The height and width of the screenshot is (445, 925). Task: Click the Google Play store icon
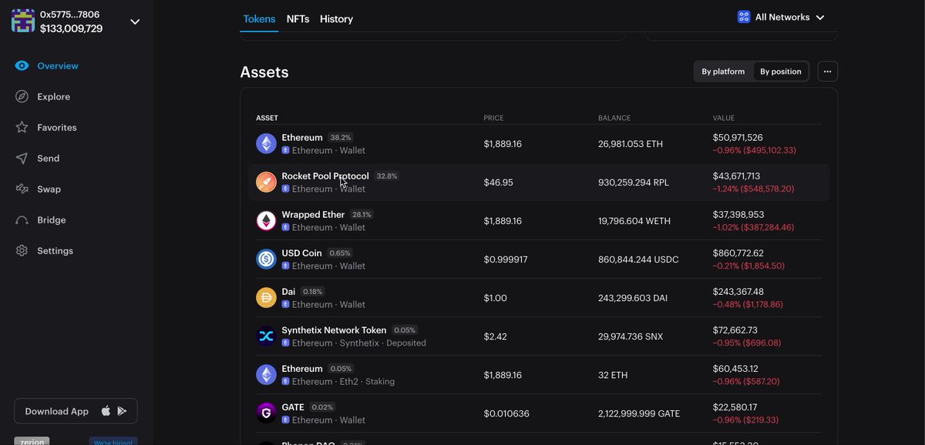pos(122,411)
